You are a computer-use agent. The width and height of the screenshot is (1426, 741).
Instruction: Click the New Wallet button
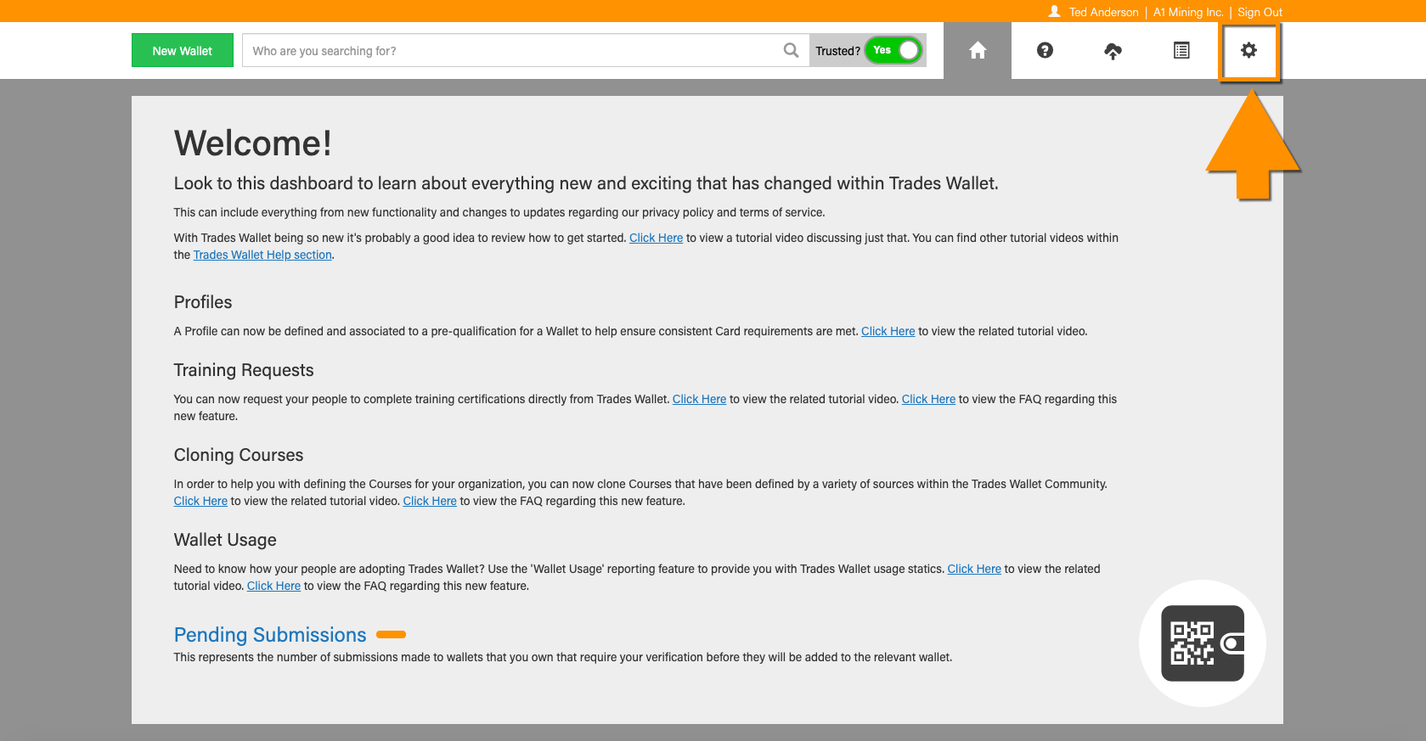click(x=182, y=51)
